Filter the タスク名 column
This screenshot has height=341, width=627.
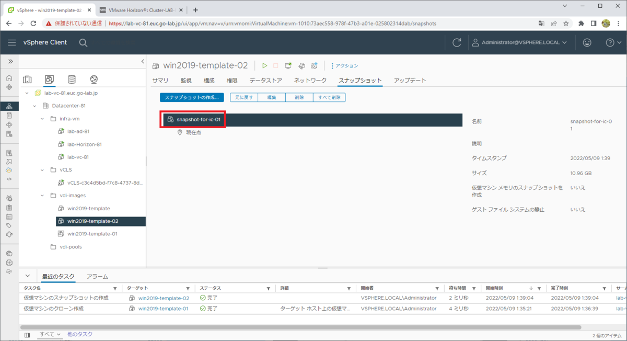115,289
